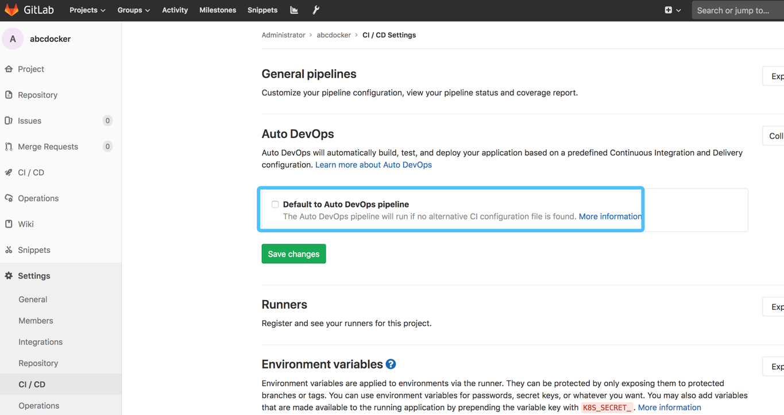Click the Auto DevOps heading
This screenshot has width=784, height=415.
click(x=298, y=134)
